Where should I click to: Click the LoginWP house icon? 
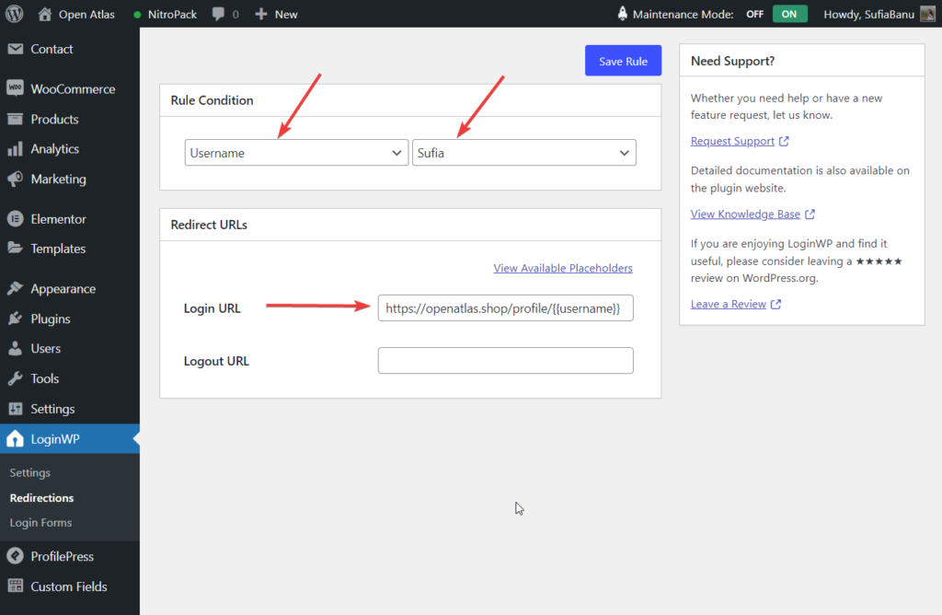tap(15, 439)
